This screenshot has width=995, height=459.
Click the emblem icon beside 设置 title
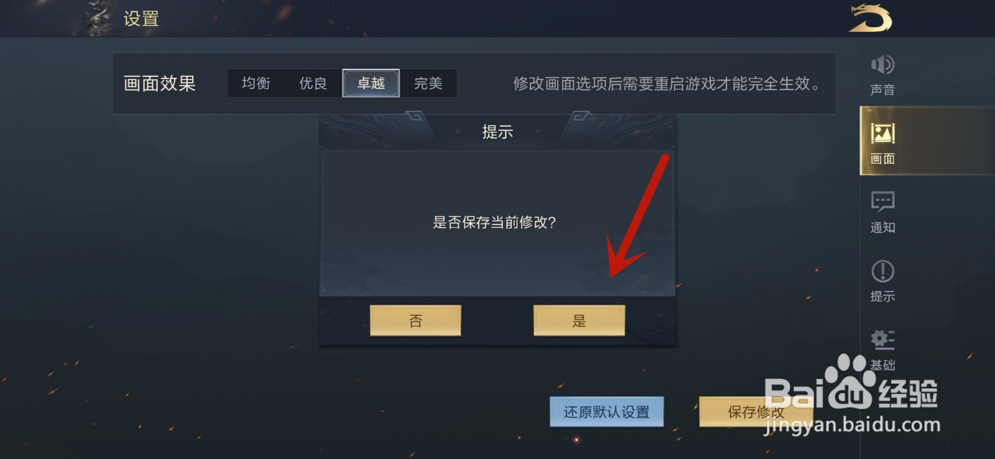click(98, 19)
